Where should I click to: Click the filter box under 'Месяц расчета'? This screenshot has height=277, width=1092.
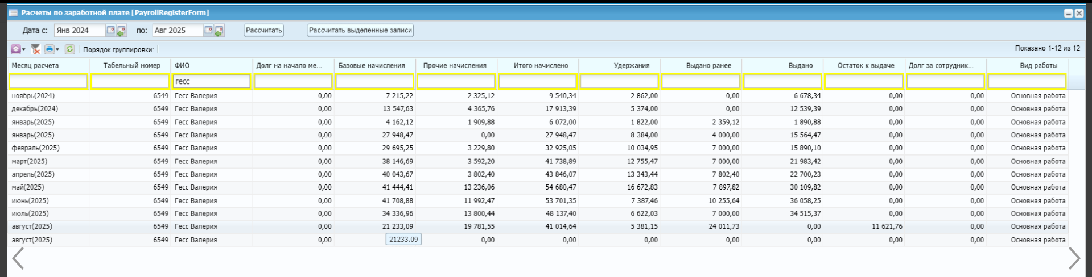[48, 82]
